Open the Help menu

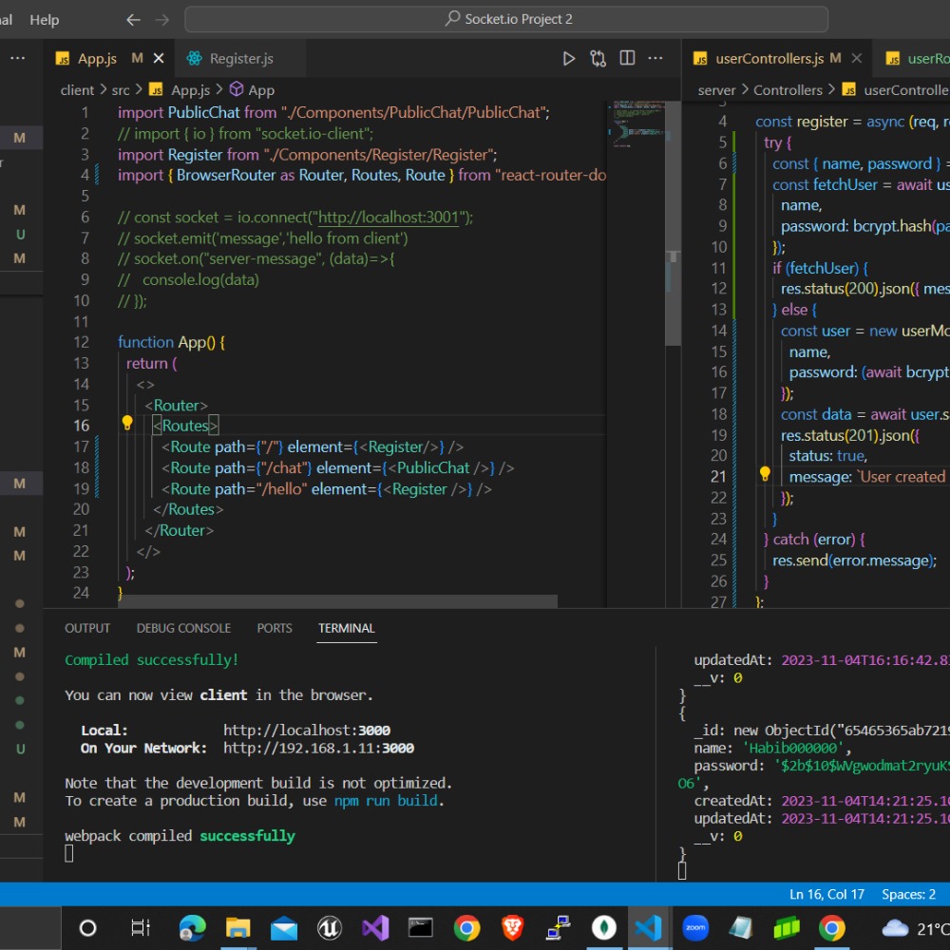[x=44, y=19]
